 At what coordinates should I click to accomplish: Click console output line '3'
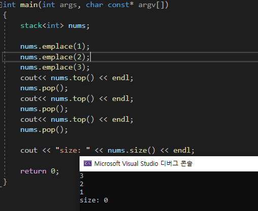click(x=82, y=176)
